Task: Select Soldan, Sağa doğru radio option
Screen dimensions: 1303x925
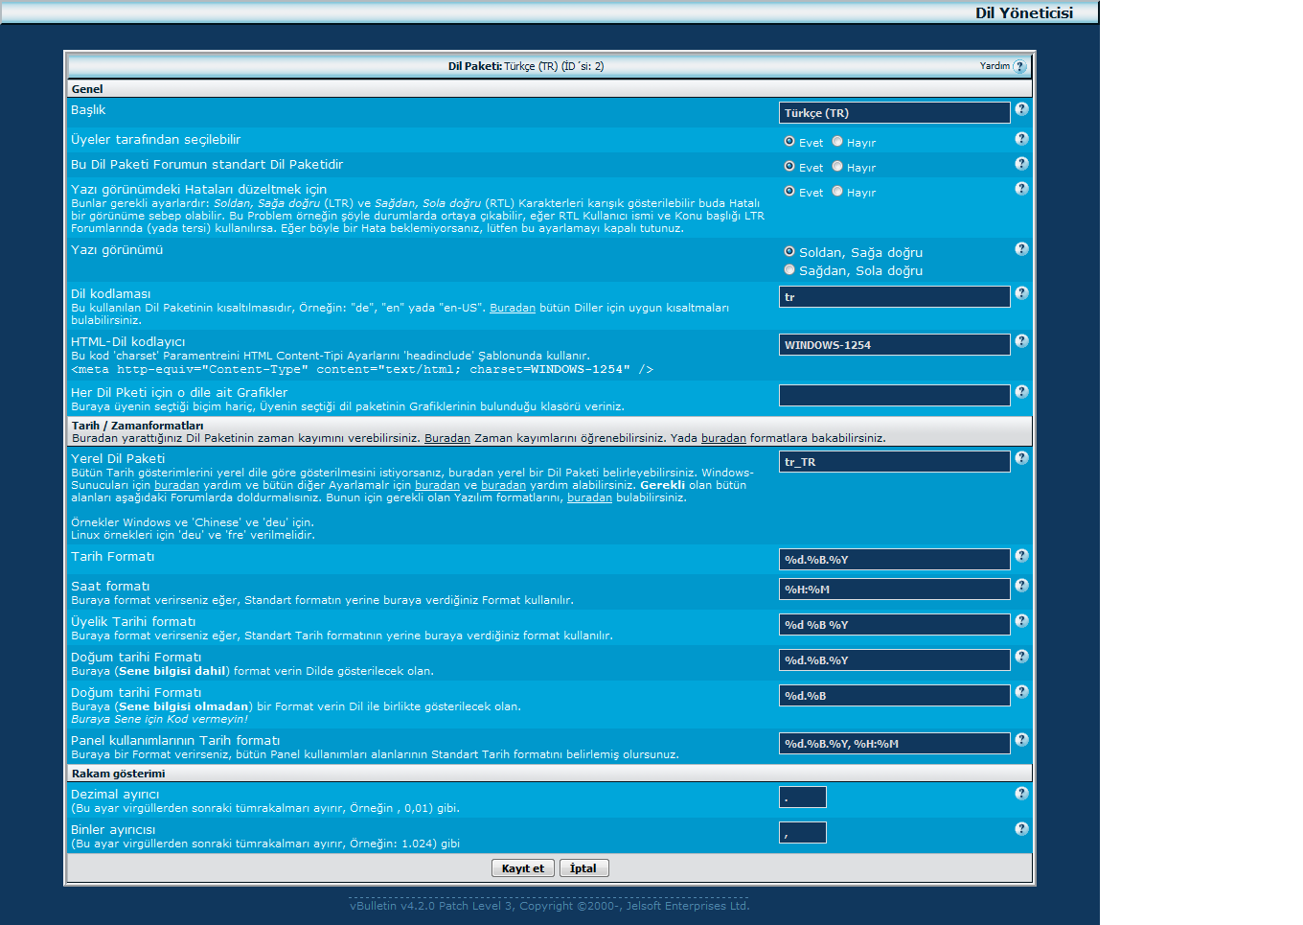Action: coord(789,252)
